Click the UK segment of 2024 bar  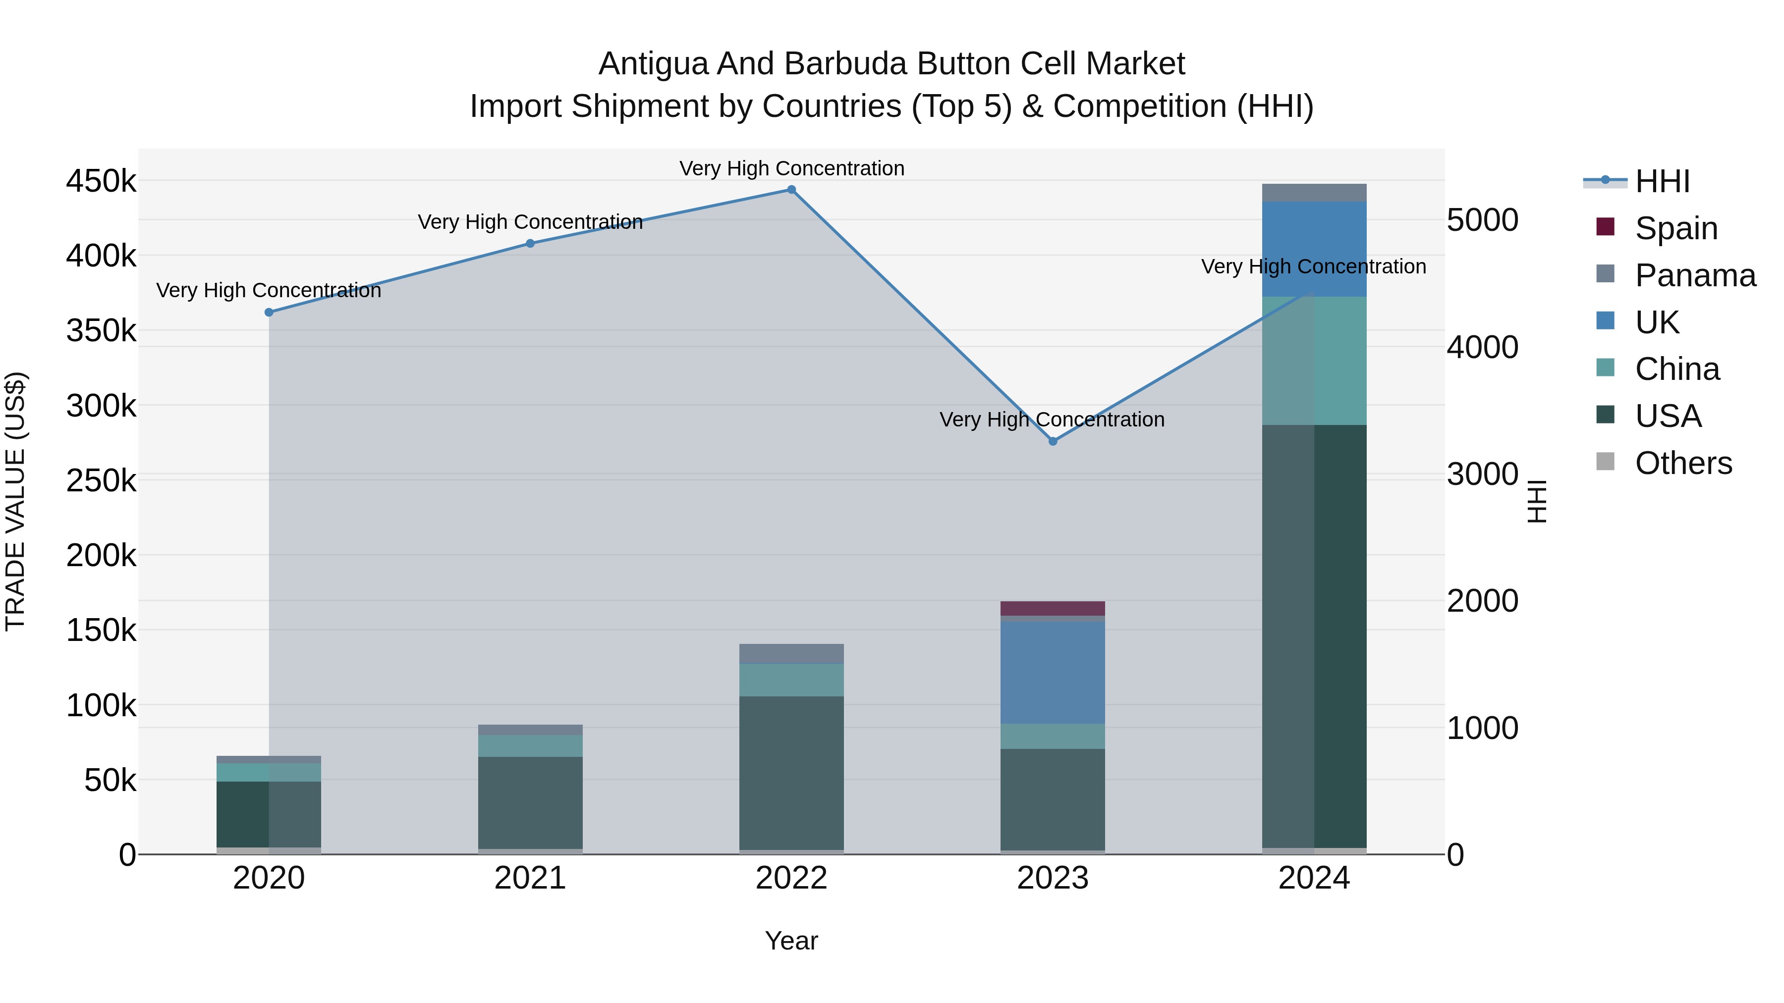point(1314,249)
